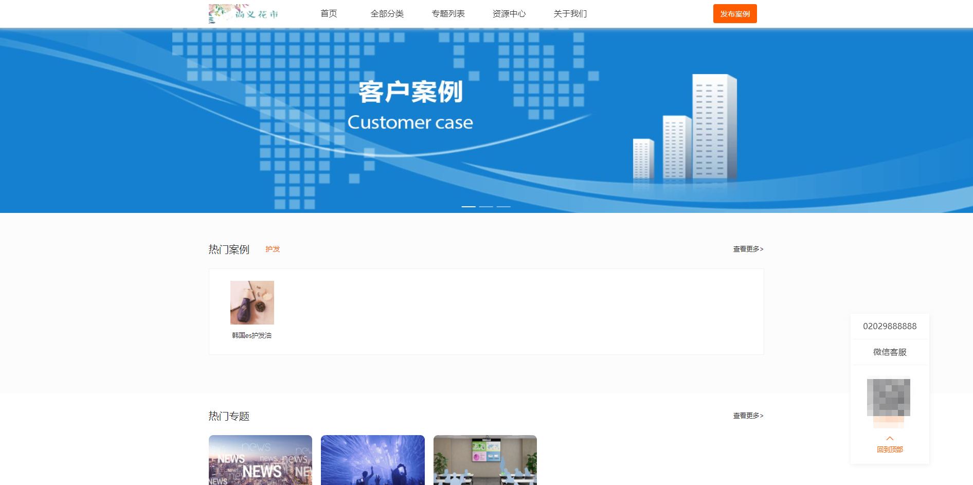Click the back-to-top arrow icon
The height and width of the screenshot is (485, 973).
click(x=890, y=439)
